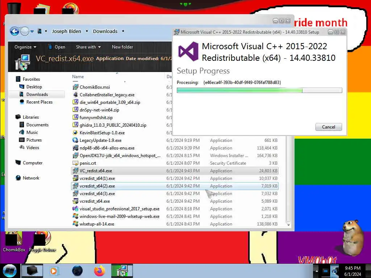Click the setup installer taskbar button
This screenshot has width=371, height=278.
(x=122, y=271)
